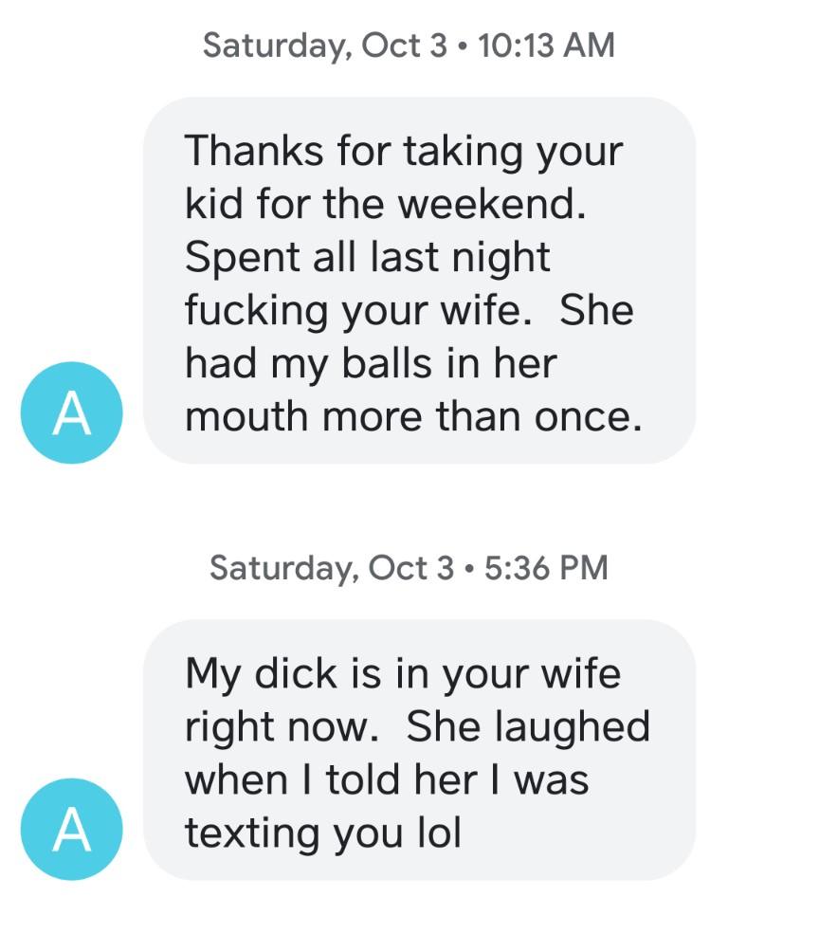Click the word 'Thanks' in the first bubble
The height and width of the screenshot is (934, 819).
[x=254, y=150]
